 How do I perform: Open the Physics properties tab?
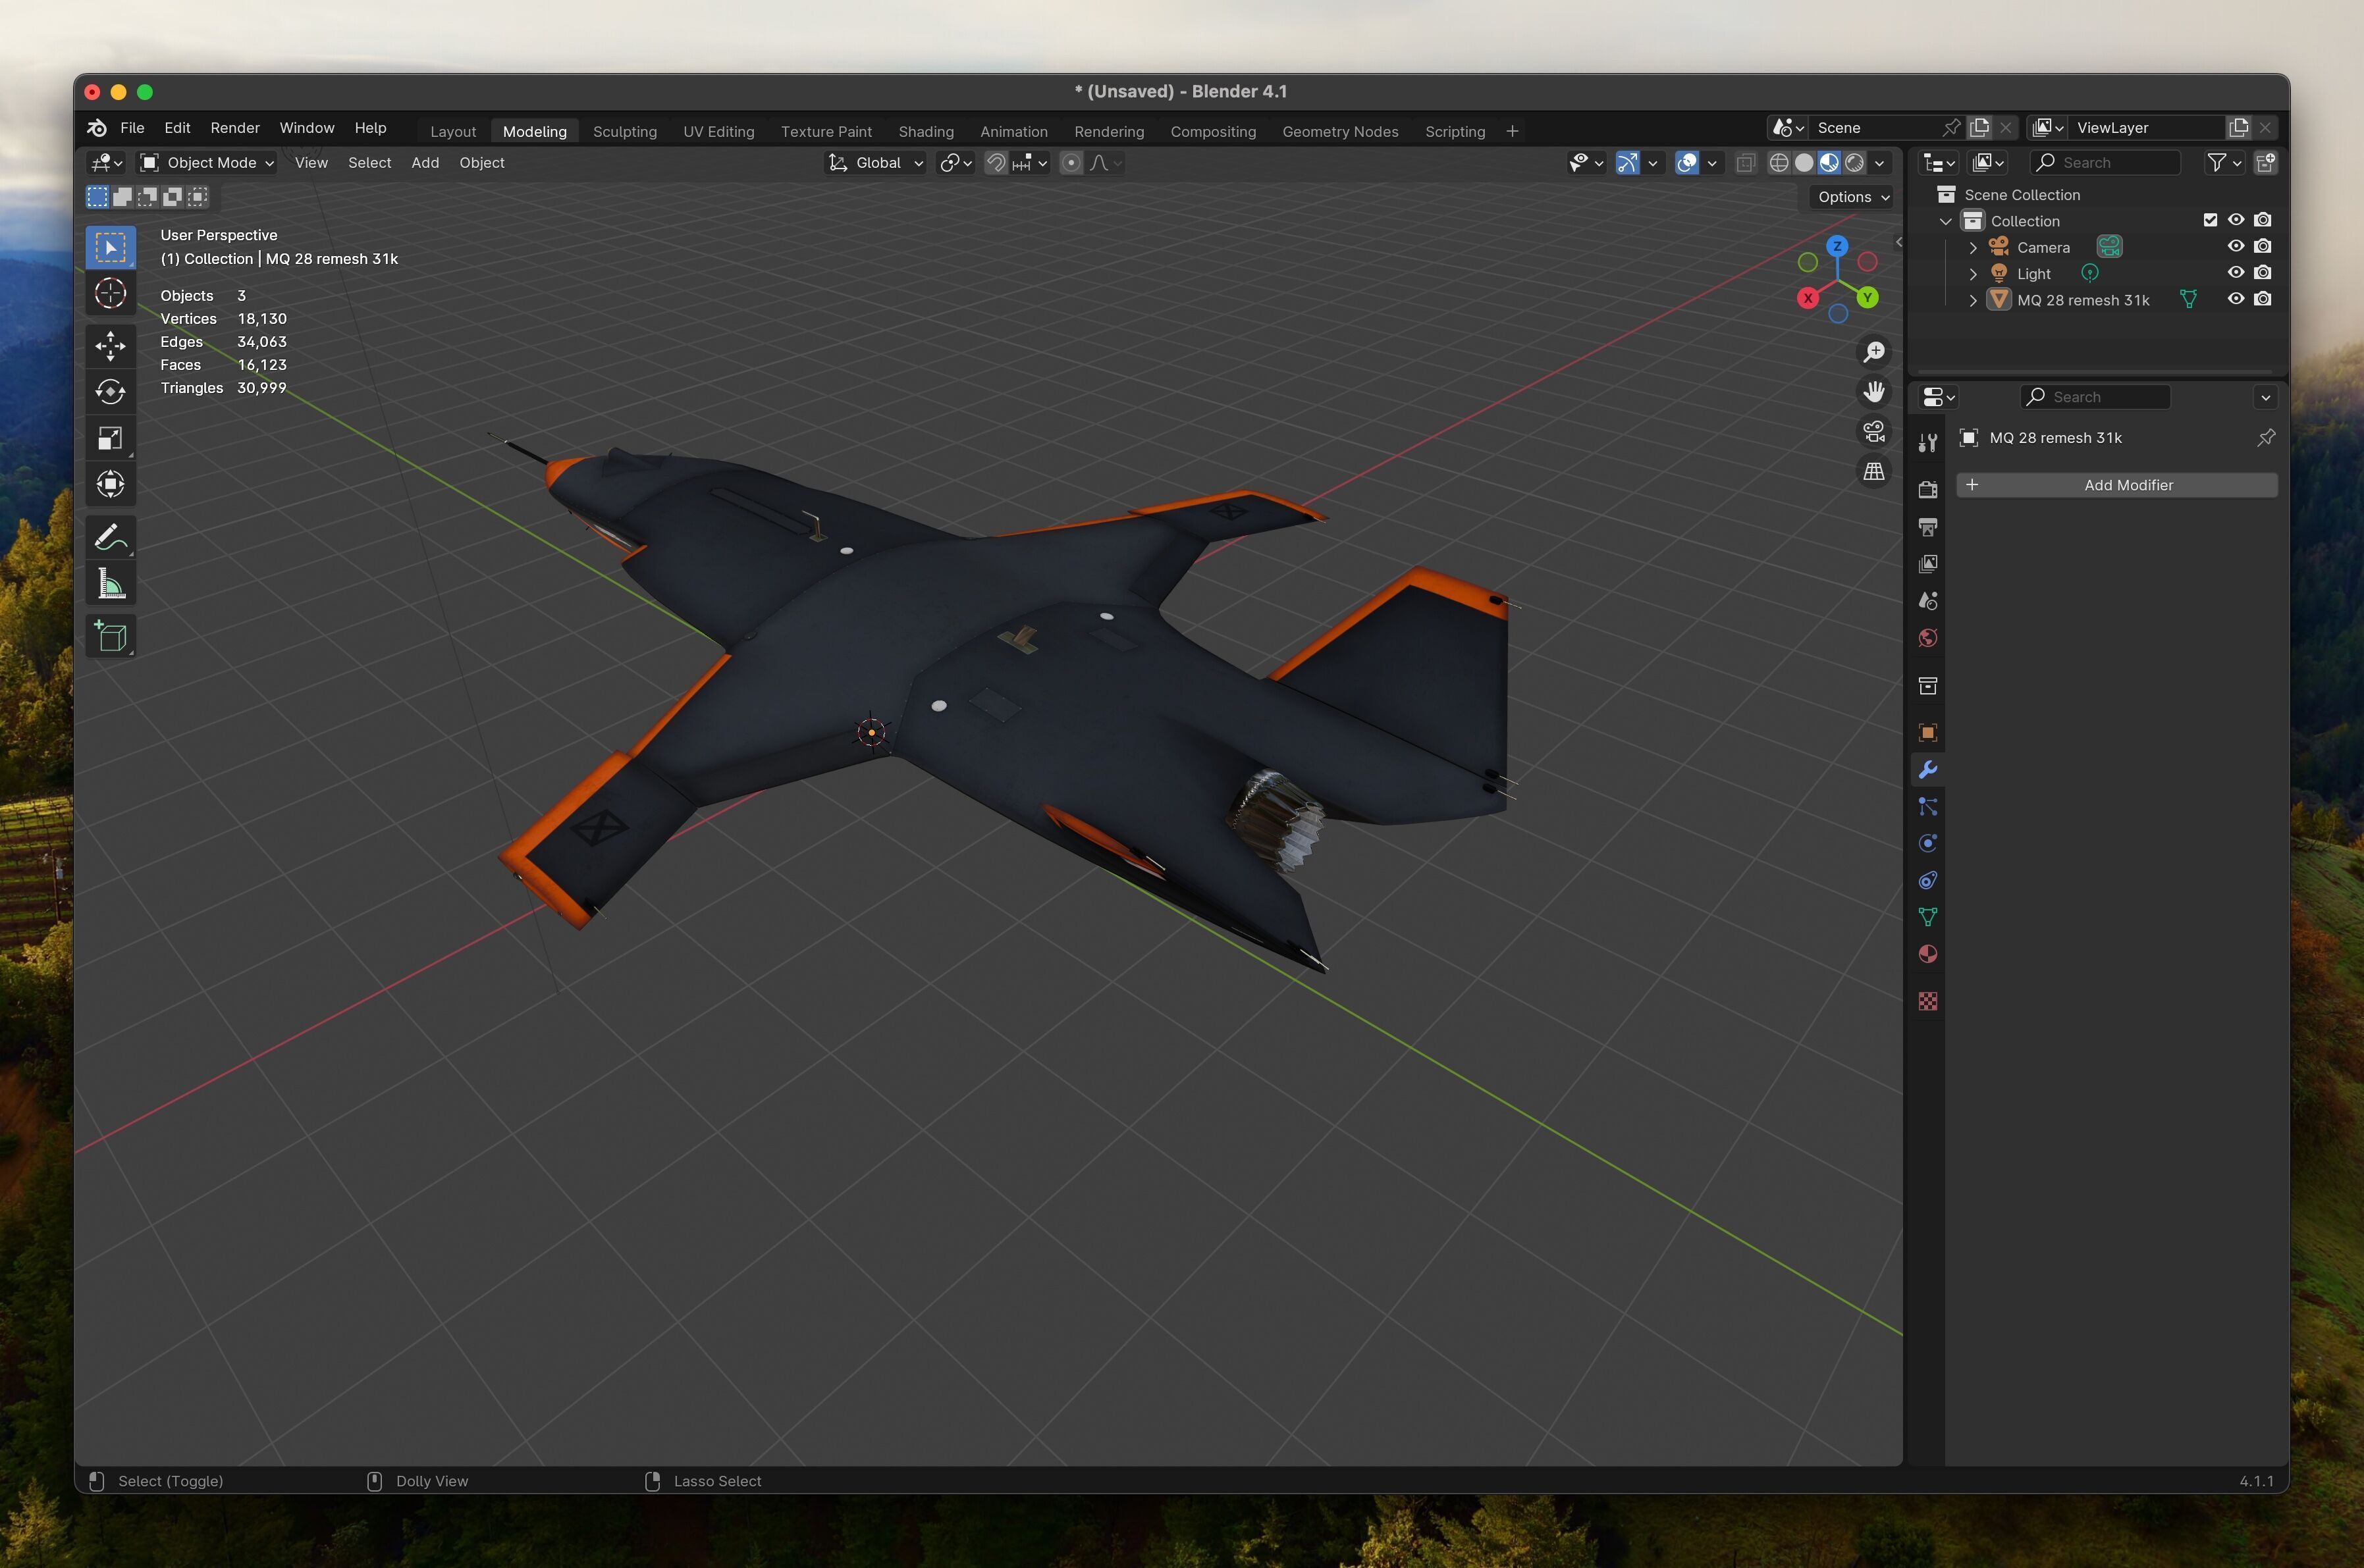[1928, 843]
